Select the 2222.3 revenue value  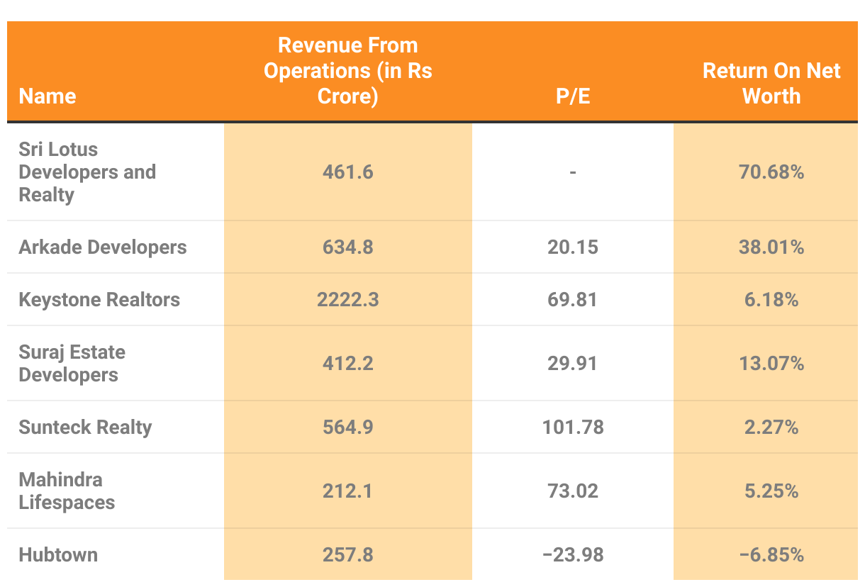(x=347, y=299)
